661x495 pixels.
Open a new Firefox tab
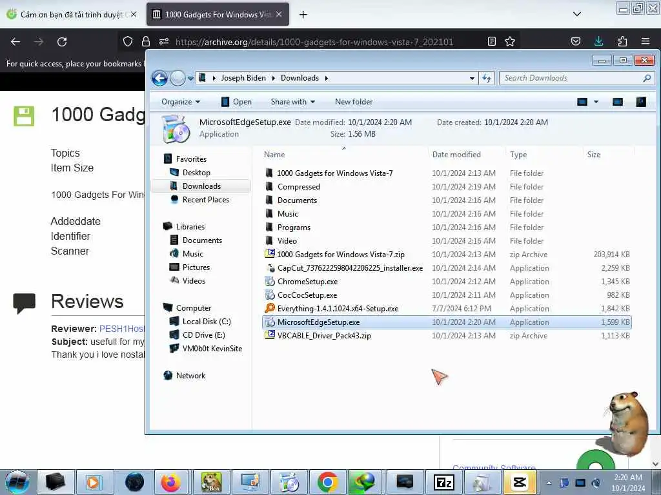[303, 15]
